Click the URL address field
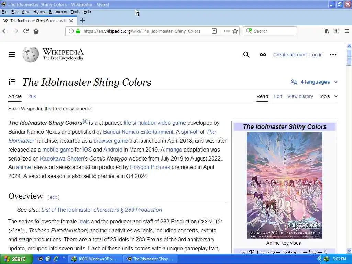This screenshot has height=264, width=352. point(142,31)
